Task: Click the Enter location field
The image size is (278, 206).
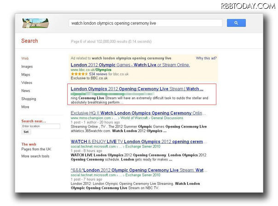Action: [41, 126]
